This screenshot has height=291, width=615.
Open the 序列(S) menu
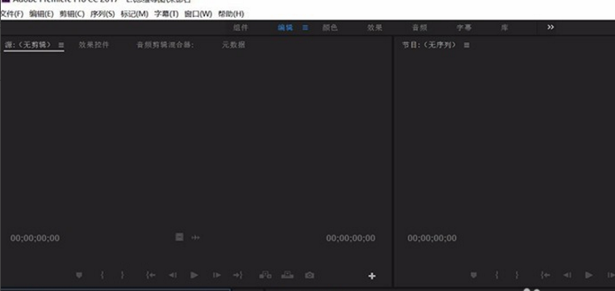(x=102, y=14)
